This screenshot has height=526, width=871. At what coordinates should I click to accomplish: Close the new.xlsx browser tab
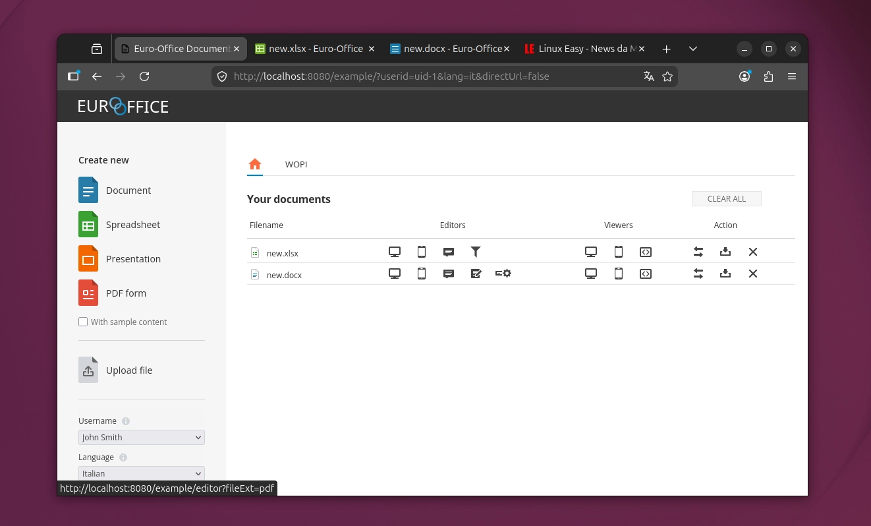tap(372, 49)
